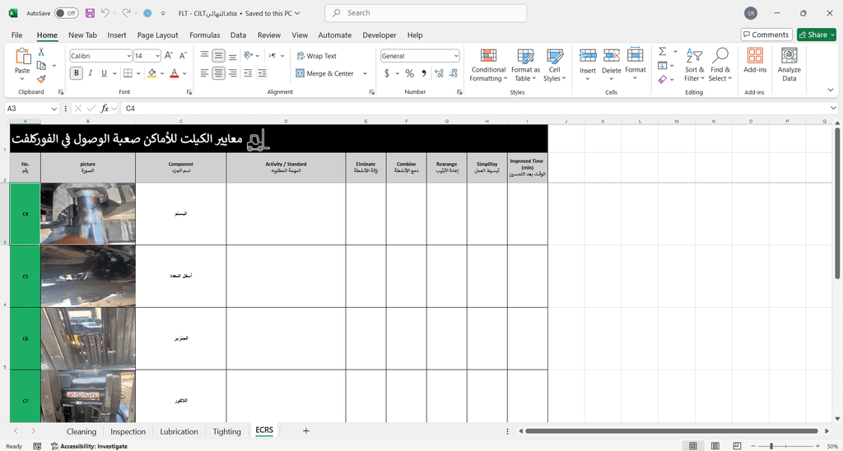Apply italic formatting
Screen dimensions: 843x451
(91, 73)
